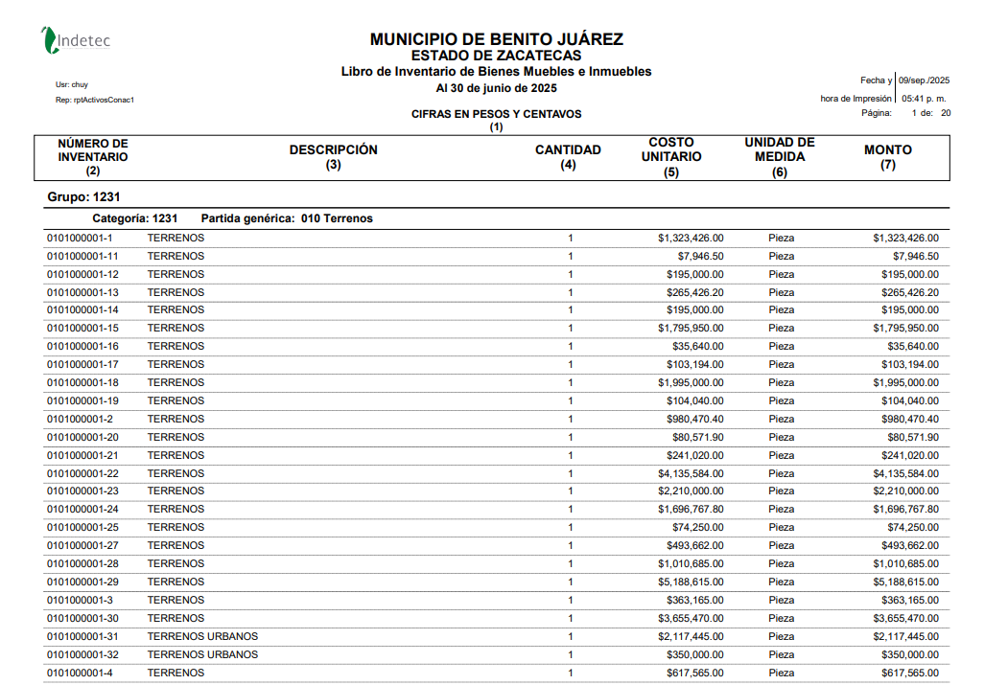Click the Monto value for row 0101000001-29
Image resolution: width=1008 pixels, height=685 pixels.
(905, 582)
